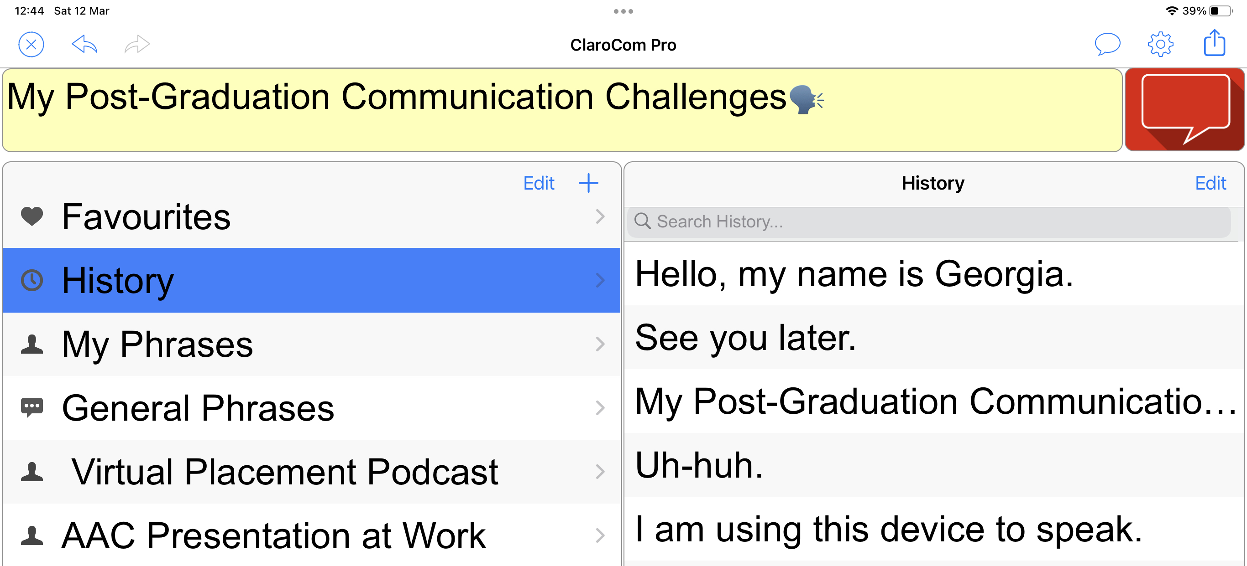Tap the clock icon beside History
1247x566 pixels.
point(32,280)
